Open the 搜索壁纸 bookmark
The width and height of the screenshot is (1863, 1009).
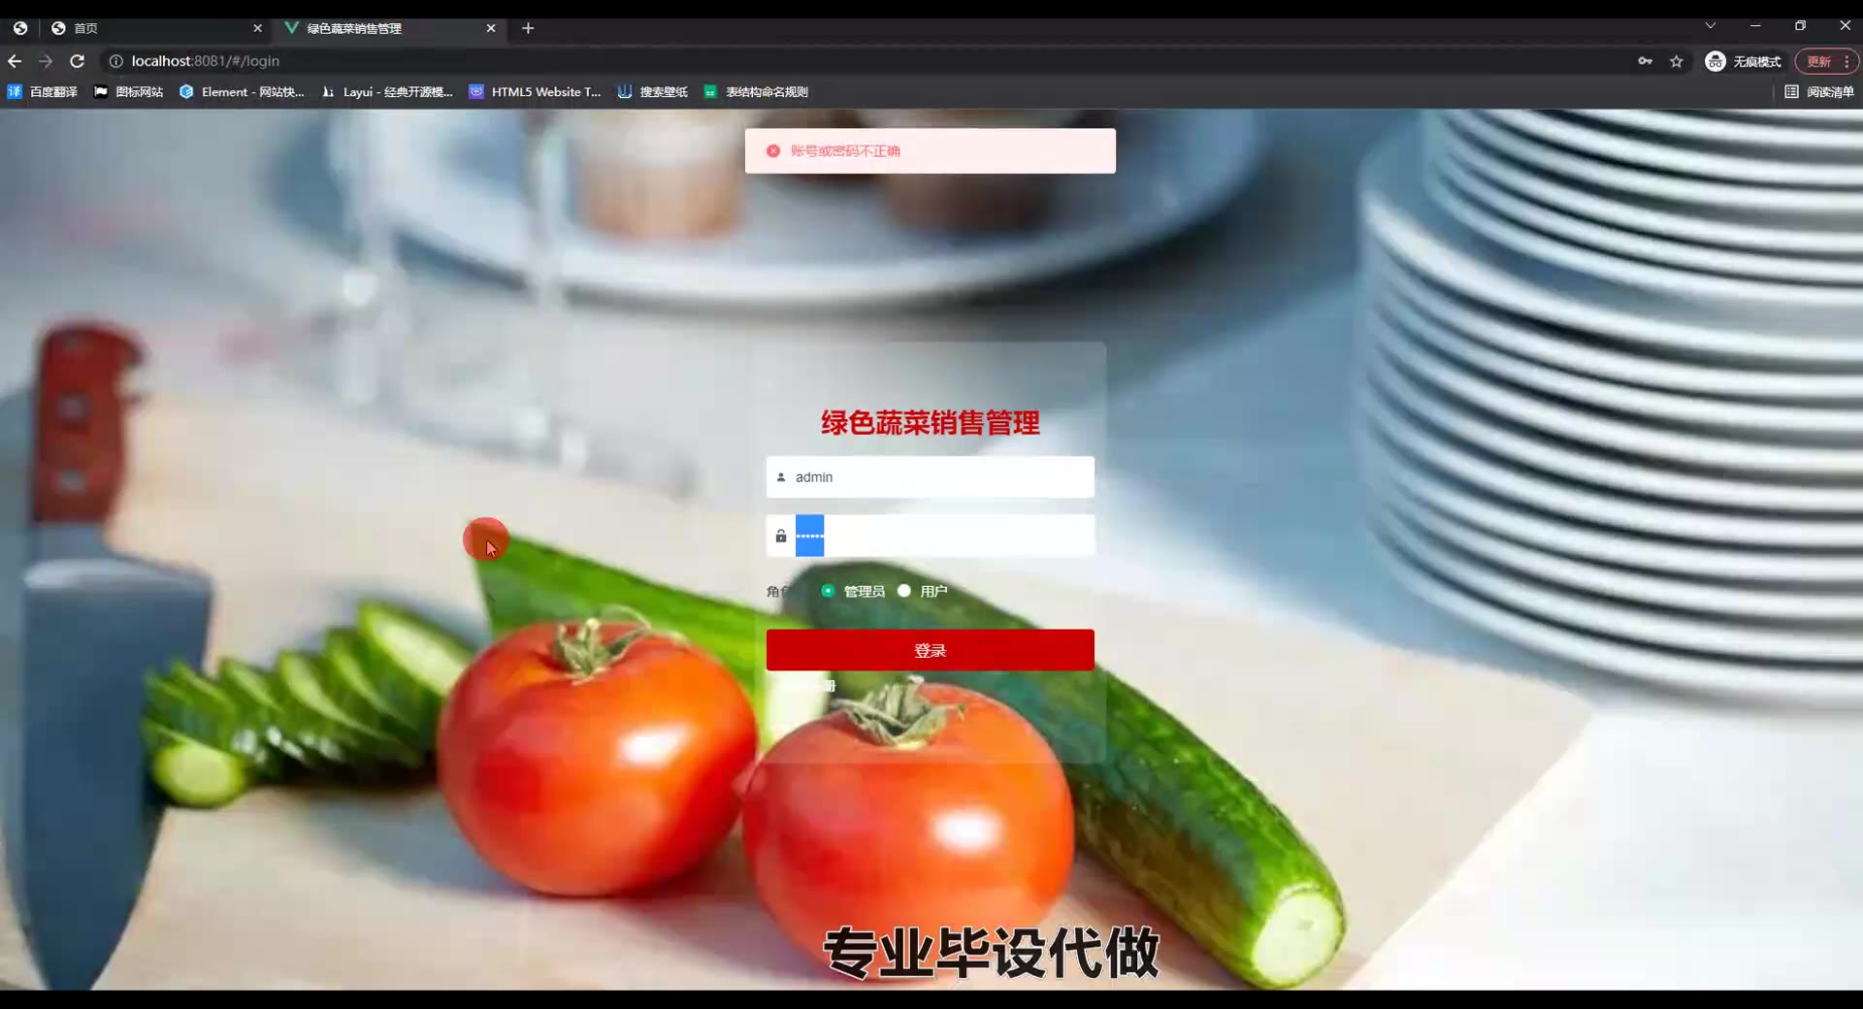click(653, 91)
